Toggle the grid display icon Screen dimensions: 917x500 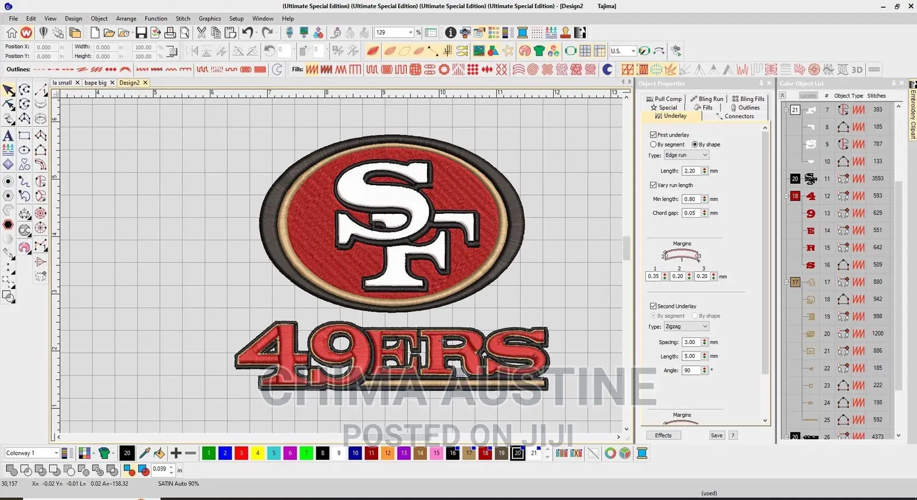[585, 51]
